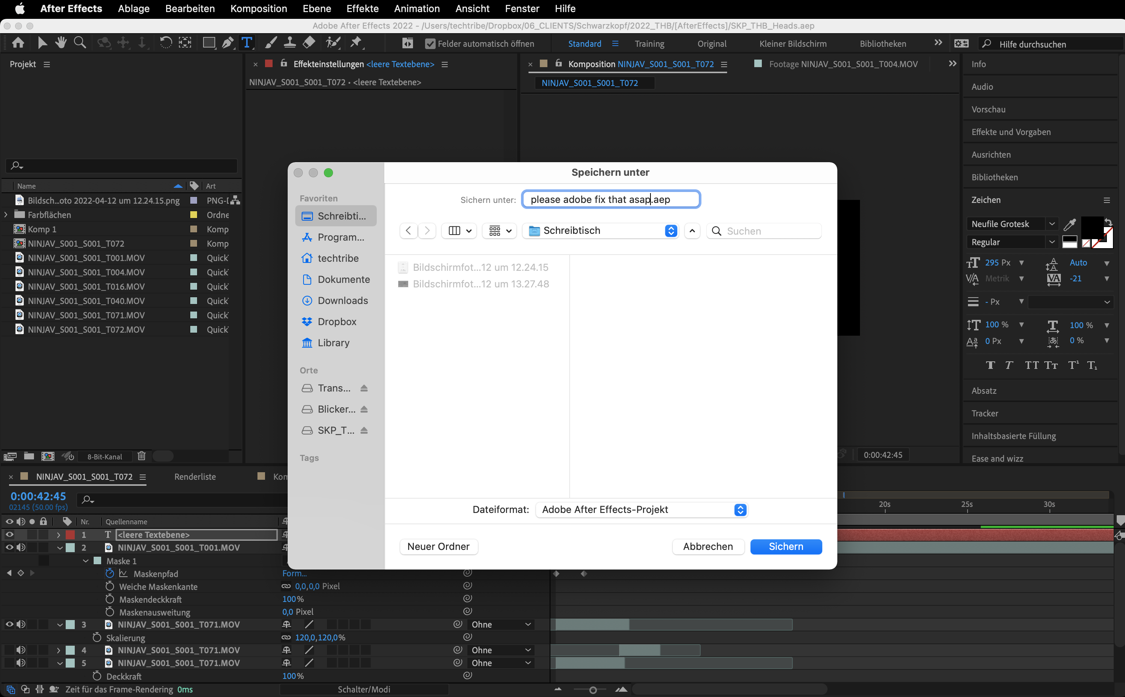The width and height of the screenshot is (1125, 697).
Task: Mute audio of layer NINJAV_S001_S001_T001.MOV
Action: click(x=21, y=548)
